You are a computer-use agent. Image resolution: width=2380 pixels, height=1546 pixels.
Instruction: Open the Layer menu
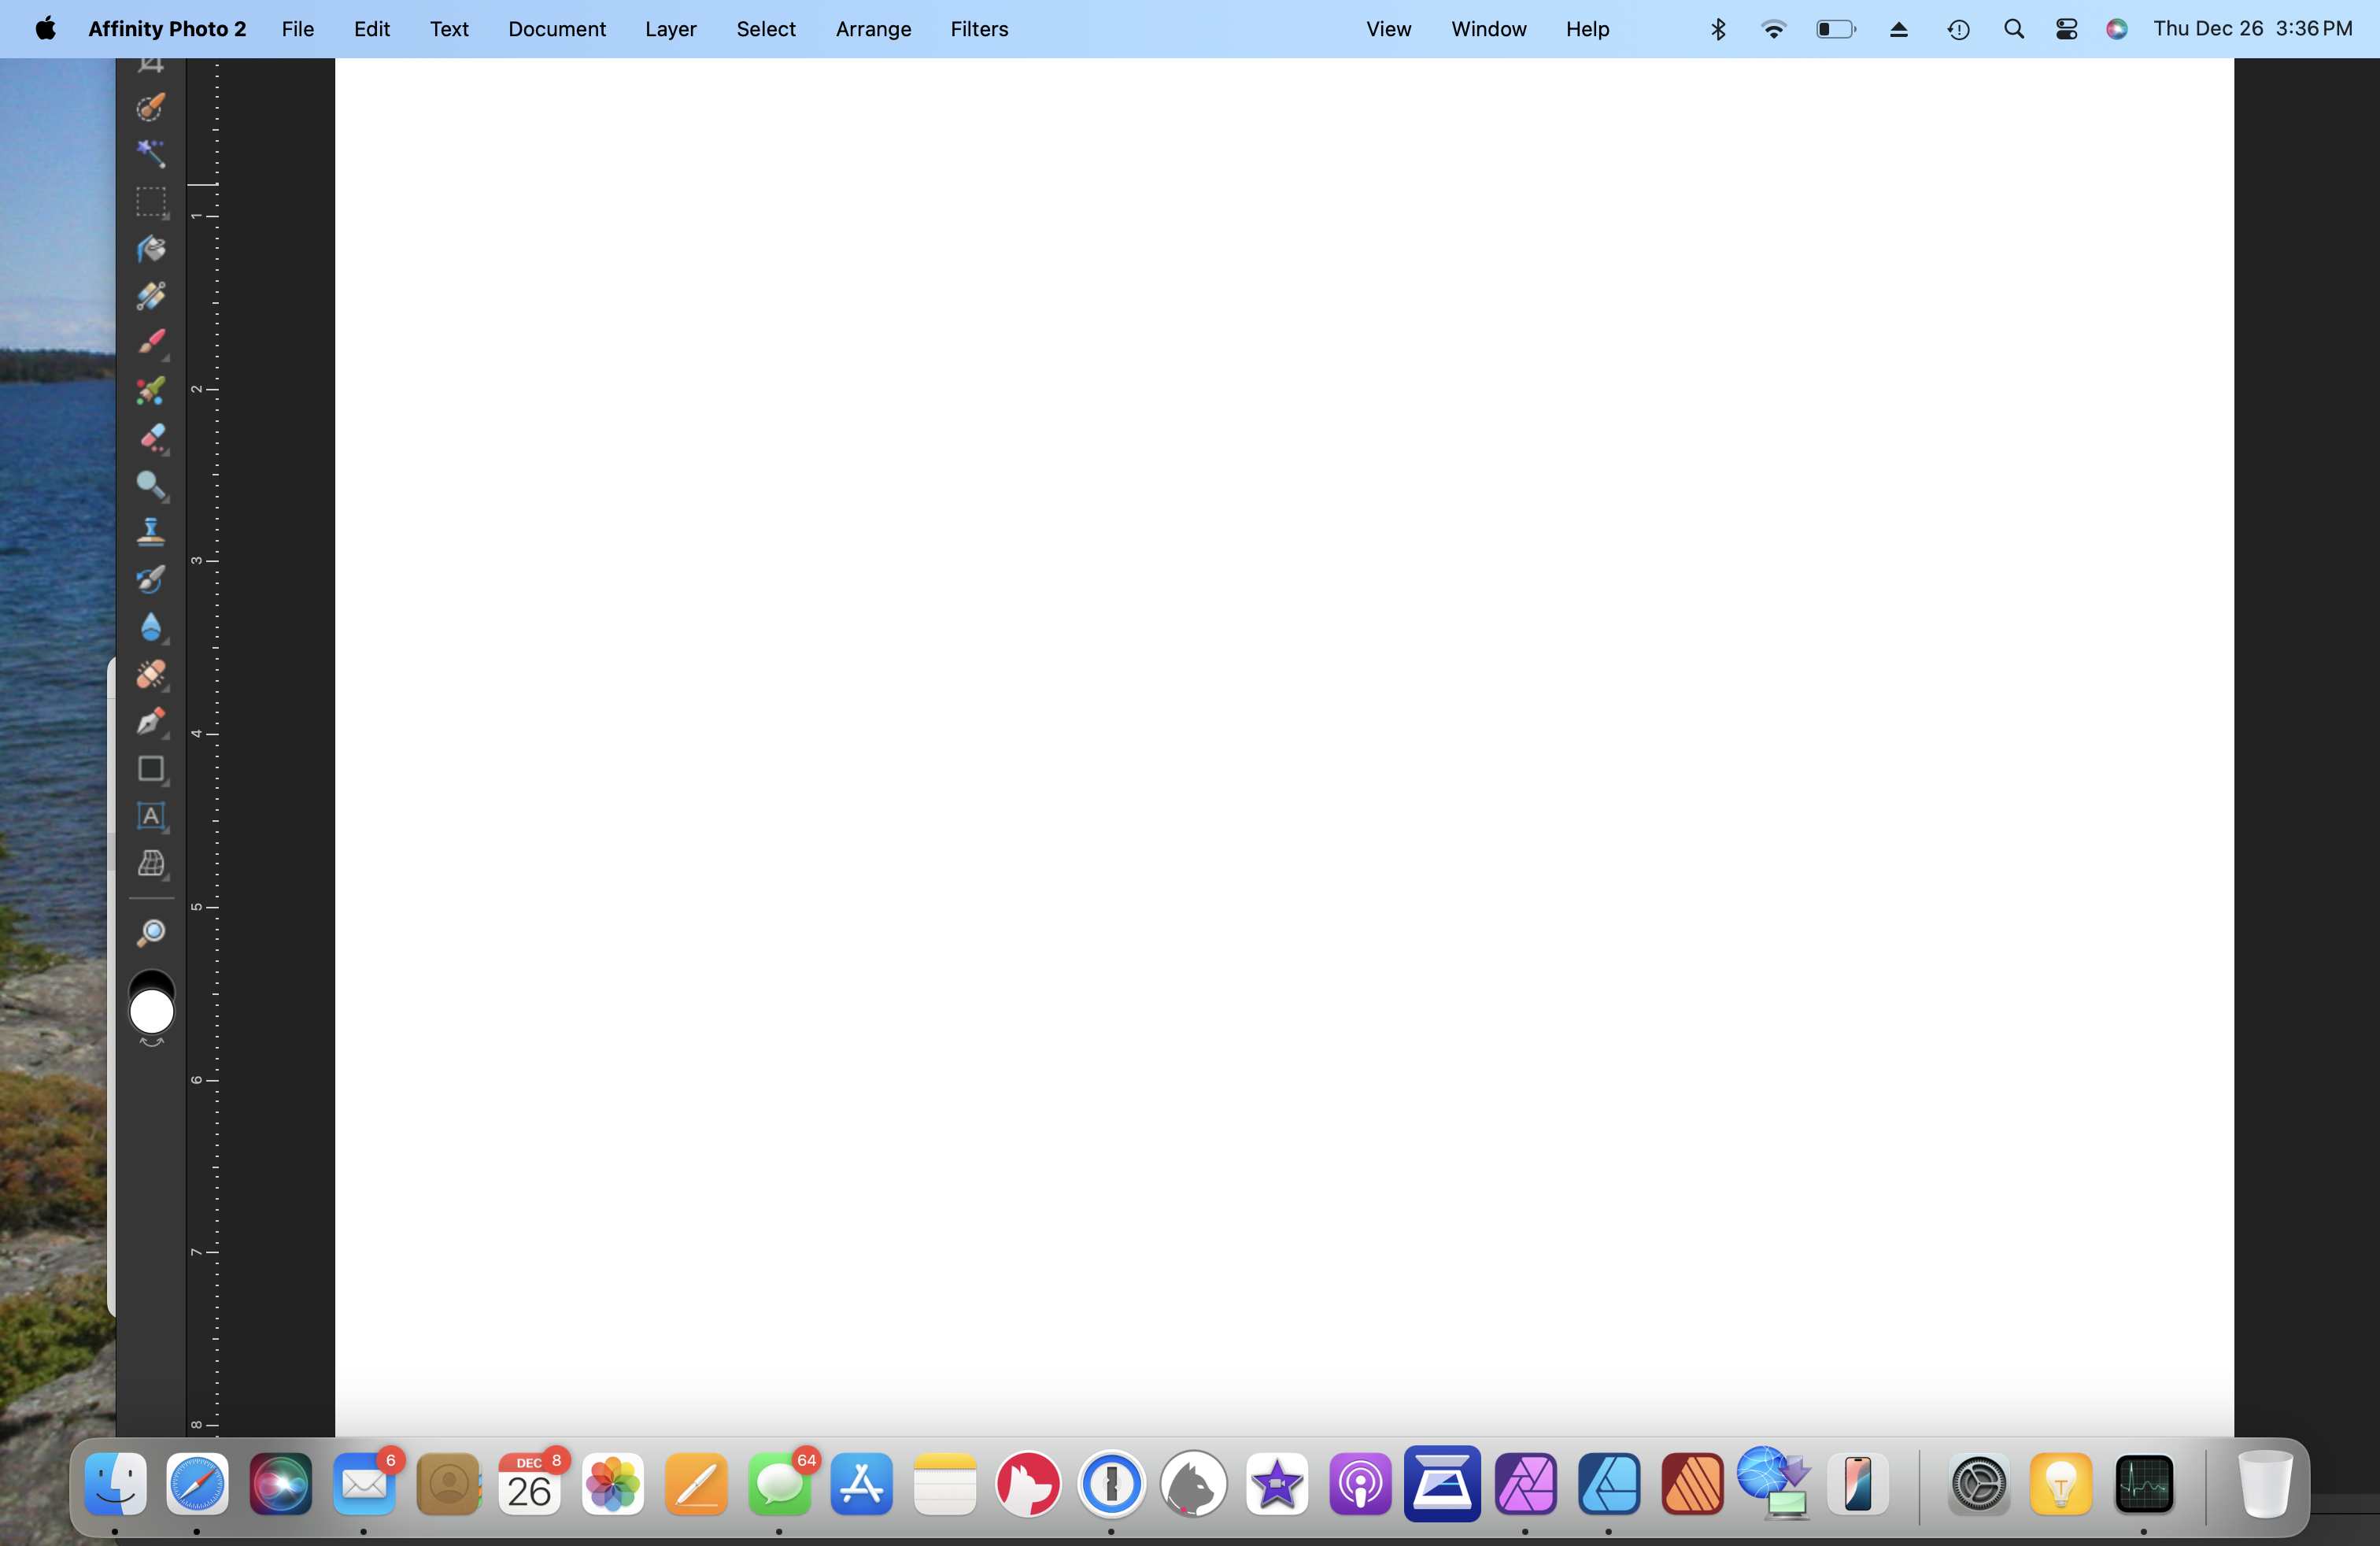tap(670, 29)
